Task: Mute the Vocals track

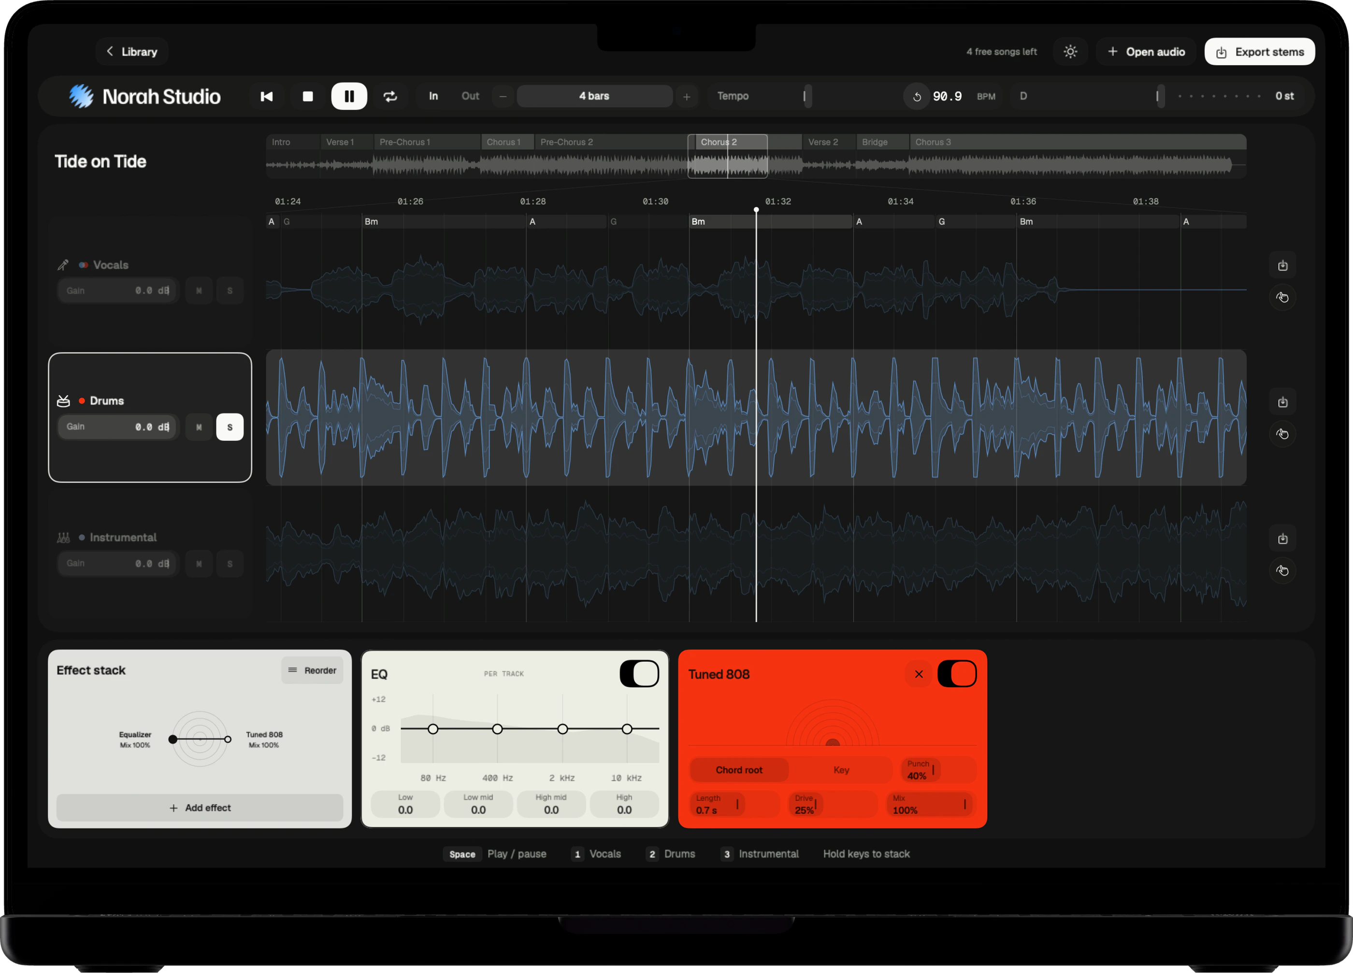Action: pos(199,290)
